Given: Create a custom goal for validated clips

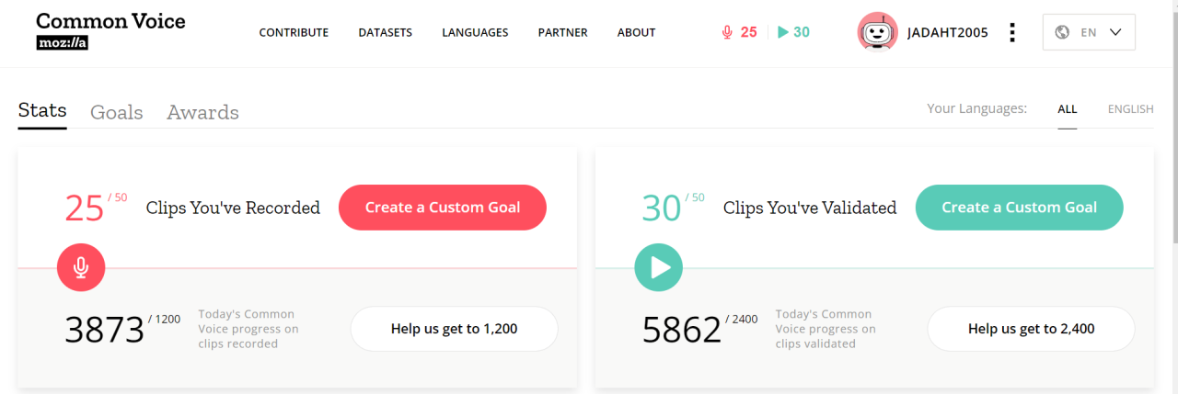Looking at the screenshot, I should (1019, 208).
